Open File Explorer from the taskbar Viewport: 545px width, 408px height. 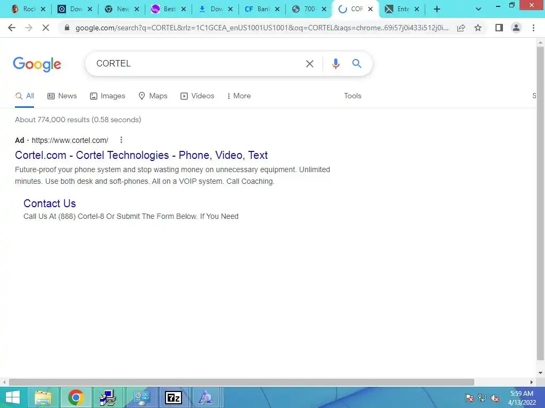tap(43, 397)
